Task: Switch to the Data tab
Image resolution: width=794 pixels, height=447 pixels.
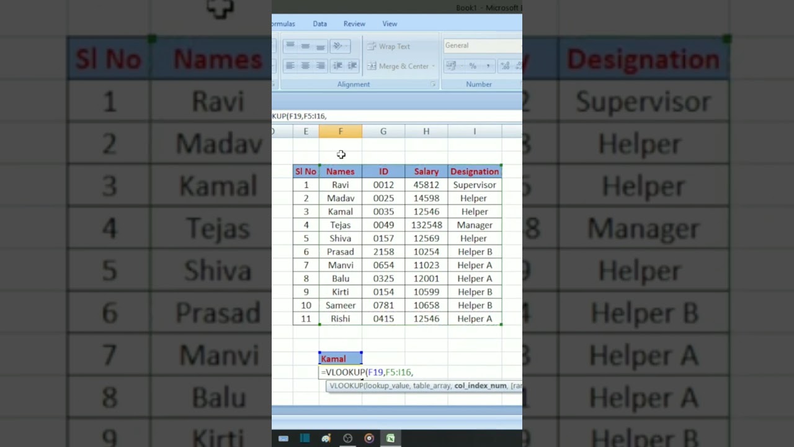Action: (x=320, y=24)
